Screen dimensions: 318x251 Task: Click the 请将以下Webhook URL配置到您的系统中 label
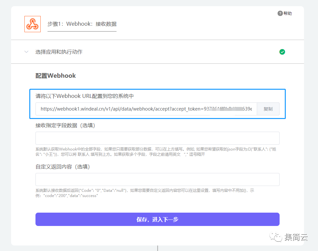click(x=85, y=96)
